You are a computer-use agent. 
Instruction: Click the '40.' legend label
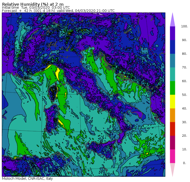(x=184, y=108)
